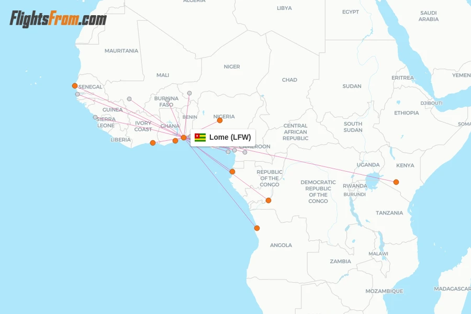Click the LIBERIA country label
The width and height of the screenshot is (471, 314).
pos(120,140)
